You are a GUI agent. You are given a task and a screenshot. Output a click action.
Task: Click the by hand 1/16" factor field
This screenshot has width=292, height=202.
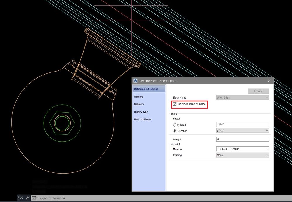(243, 124)
